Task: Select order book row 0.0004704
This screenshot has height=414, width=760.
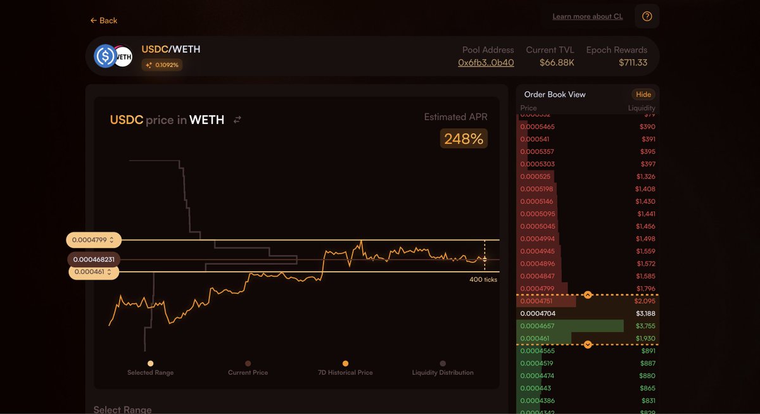Action: click(x=588, y=313)
